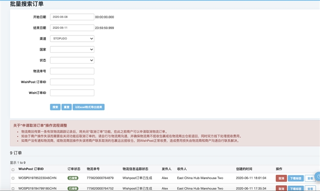Open the 状态 status dropdown
Screen dimensions: 320x191
point(72,60)
